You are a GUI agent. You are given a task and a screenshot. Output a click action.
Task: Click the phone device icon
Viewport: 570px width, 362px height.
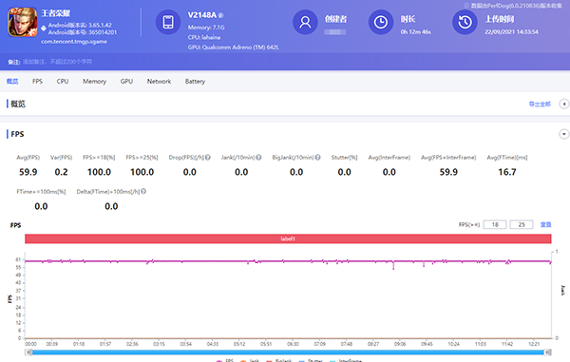[x=168, y=22]
